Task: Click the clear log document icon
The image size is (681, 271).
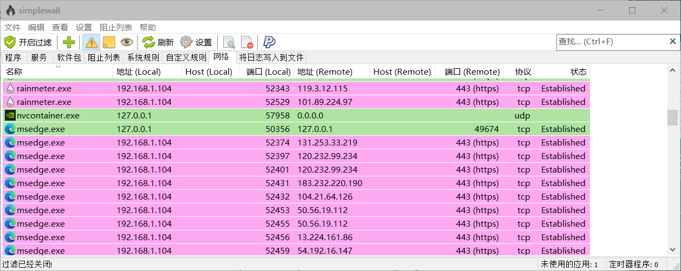Action: (247, 42)
